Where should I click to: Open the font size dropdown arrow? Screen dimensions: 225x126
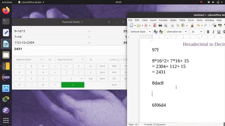[201, 31]
